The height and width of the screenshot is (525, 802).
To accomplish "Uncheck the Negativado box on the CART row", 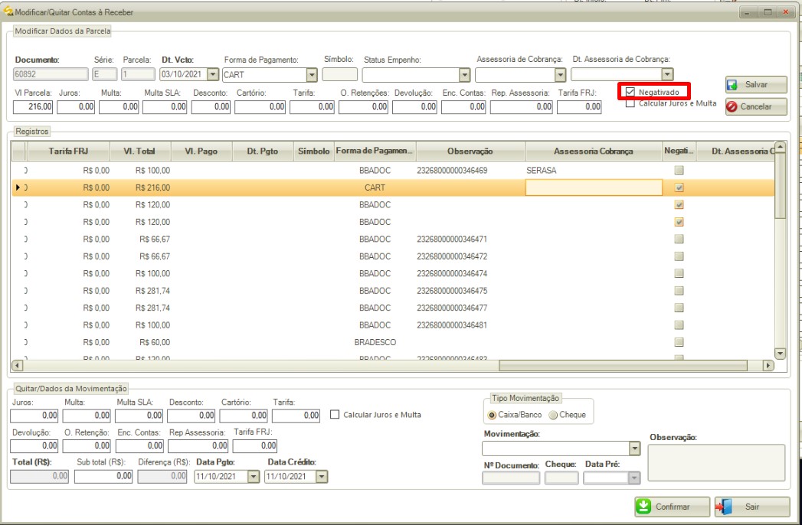I will 679,187.
